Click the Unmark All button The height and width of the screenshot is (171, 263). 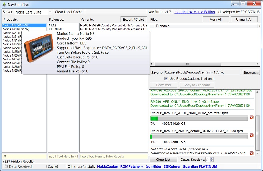pos(244,20)
